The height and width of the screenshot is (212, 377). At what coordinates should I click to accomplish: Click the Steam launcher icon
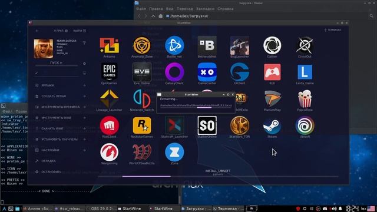click(x=272, y=126)
